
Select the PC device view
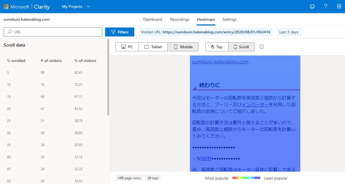pos(127,47)
